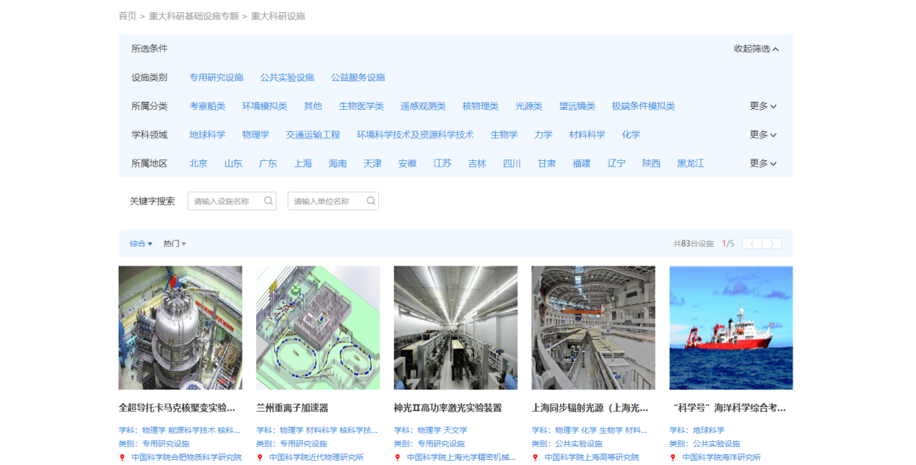The height and width of the screenshot is (465, 916).
Task: Filter region by 吉林
Action: point(477,164)
